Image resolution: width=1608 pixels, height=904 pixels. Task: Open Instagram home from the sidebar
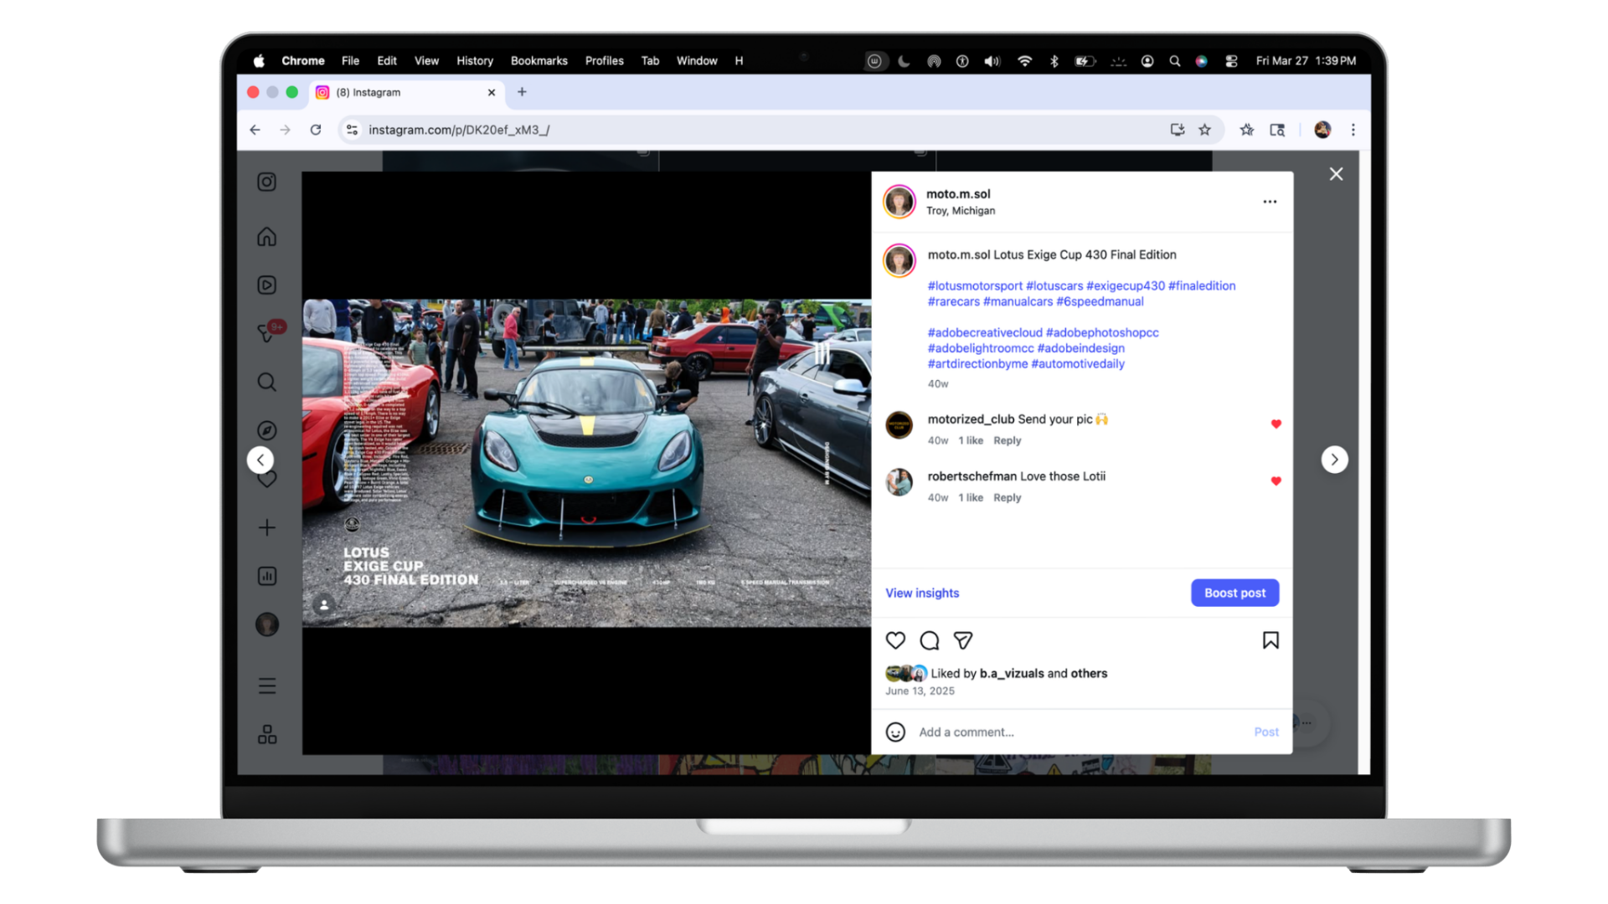point(266,237)
